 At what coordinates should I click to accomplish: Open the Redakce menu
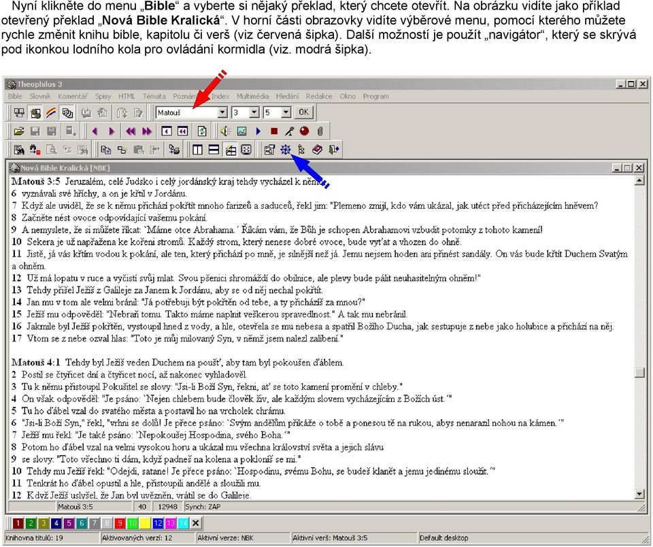tap(319, 96)
